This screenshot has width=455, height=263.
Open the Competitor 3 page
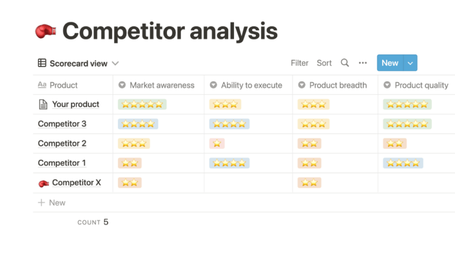coord(62,124)
